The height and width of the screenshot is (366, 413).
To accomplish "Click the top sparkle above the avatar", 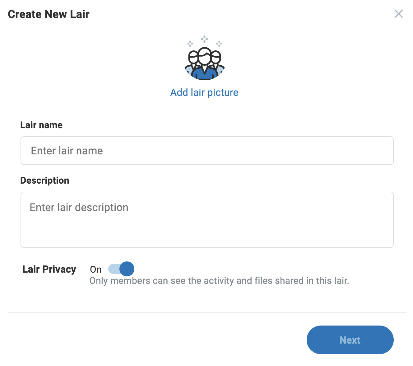I will click(204, 39).
